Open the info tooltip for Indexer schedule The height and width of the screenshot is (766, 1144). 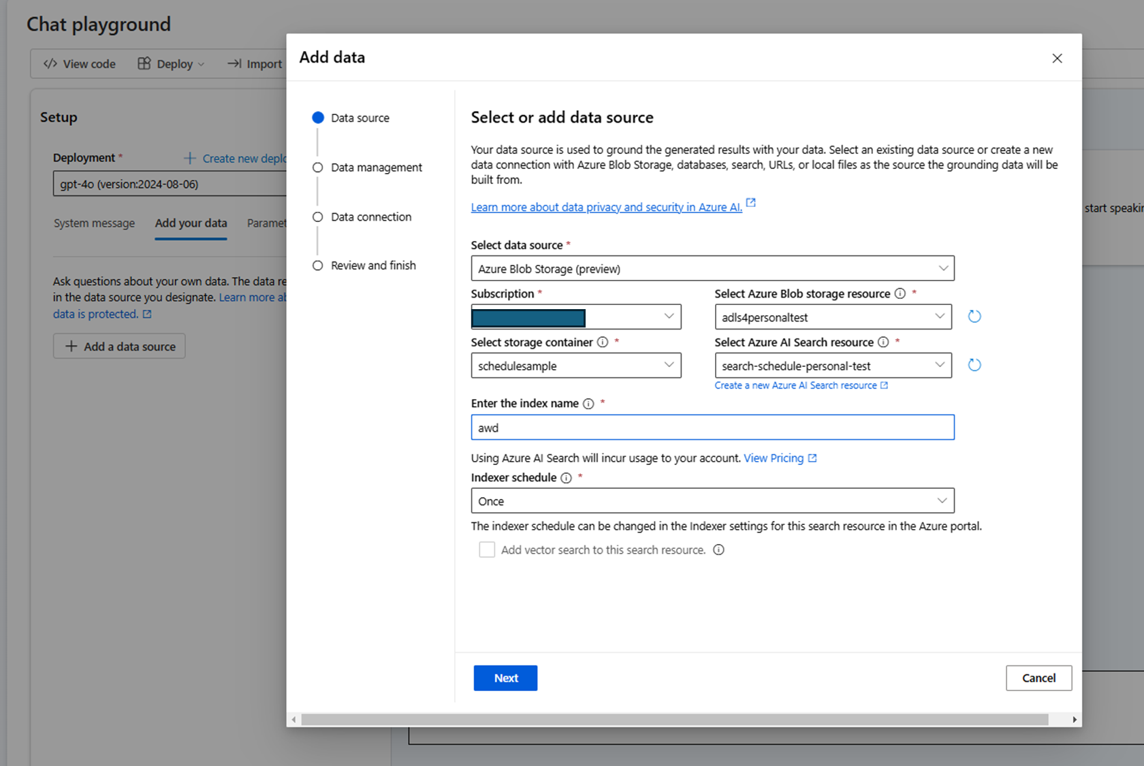click(x=566, y=478)
